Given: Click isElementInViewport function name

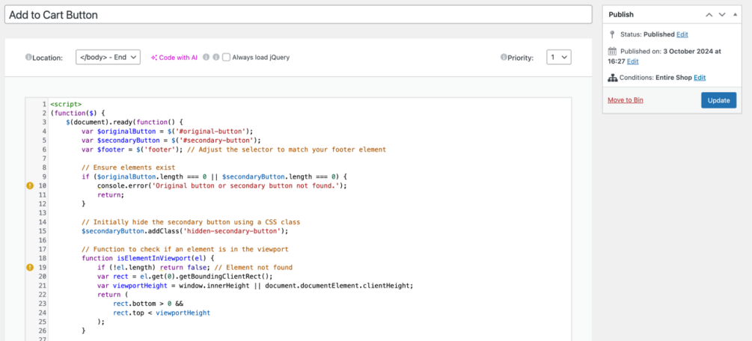Looking at the screenshot, I should [x=153, y=258].
